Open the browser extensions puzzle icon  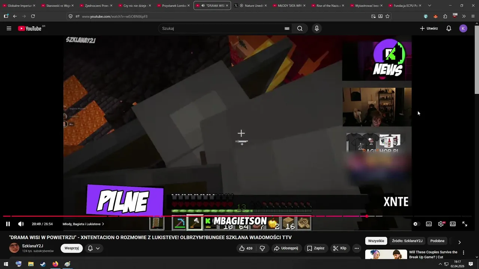point(445,16)
